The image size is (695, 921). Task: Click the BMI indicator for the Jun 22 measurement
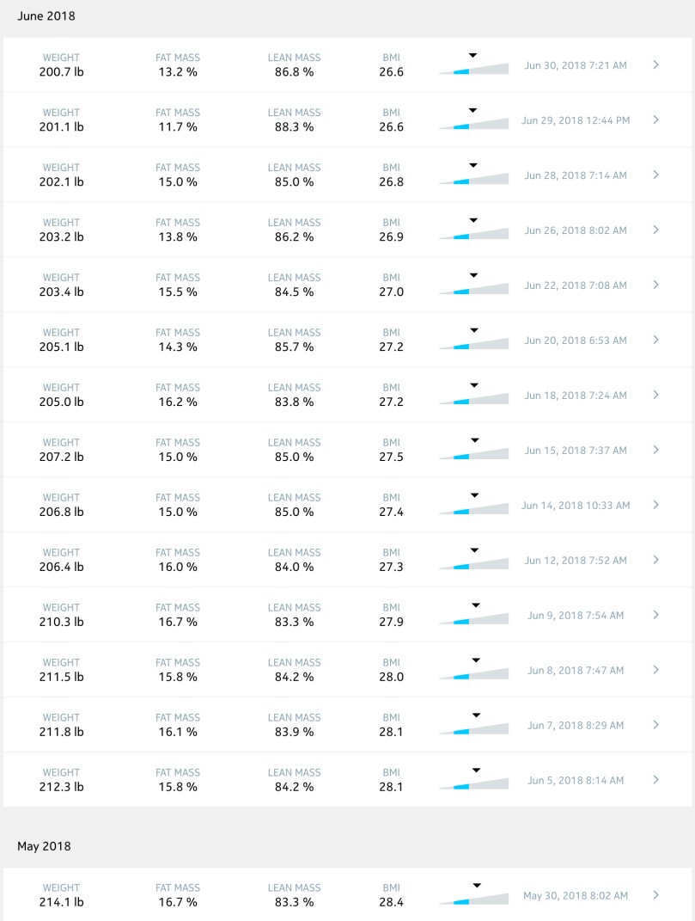click(472, 286)
